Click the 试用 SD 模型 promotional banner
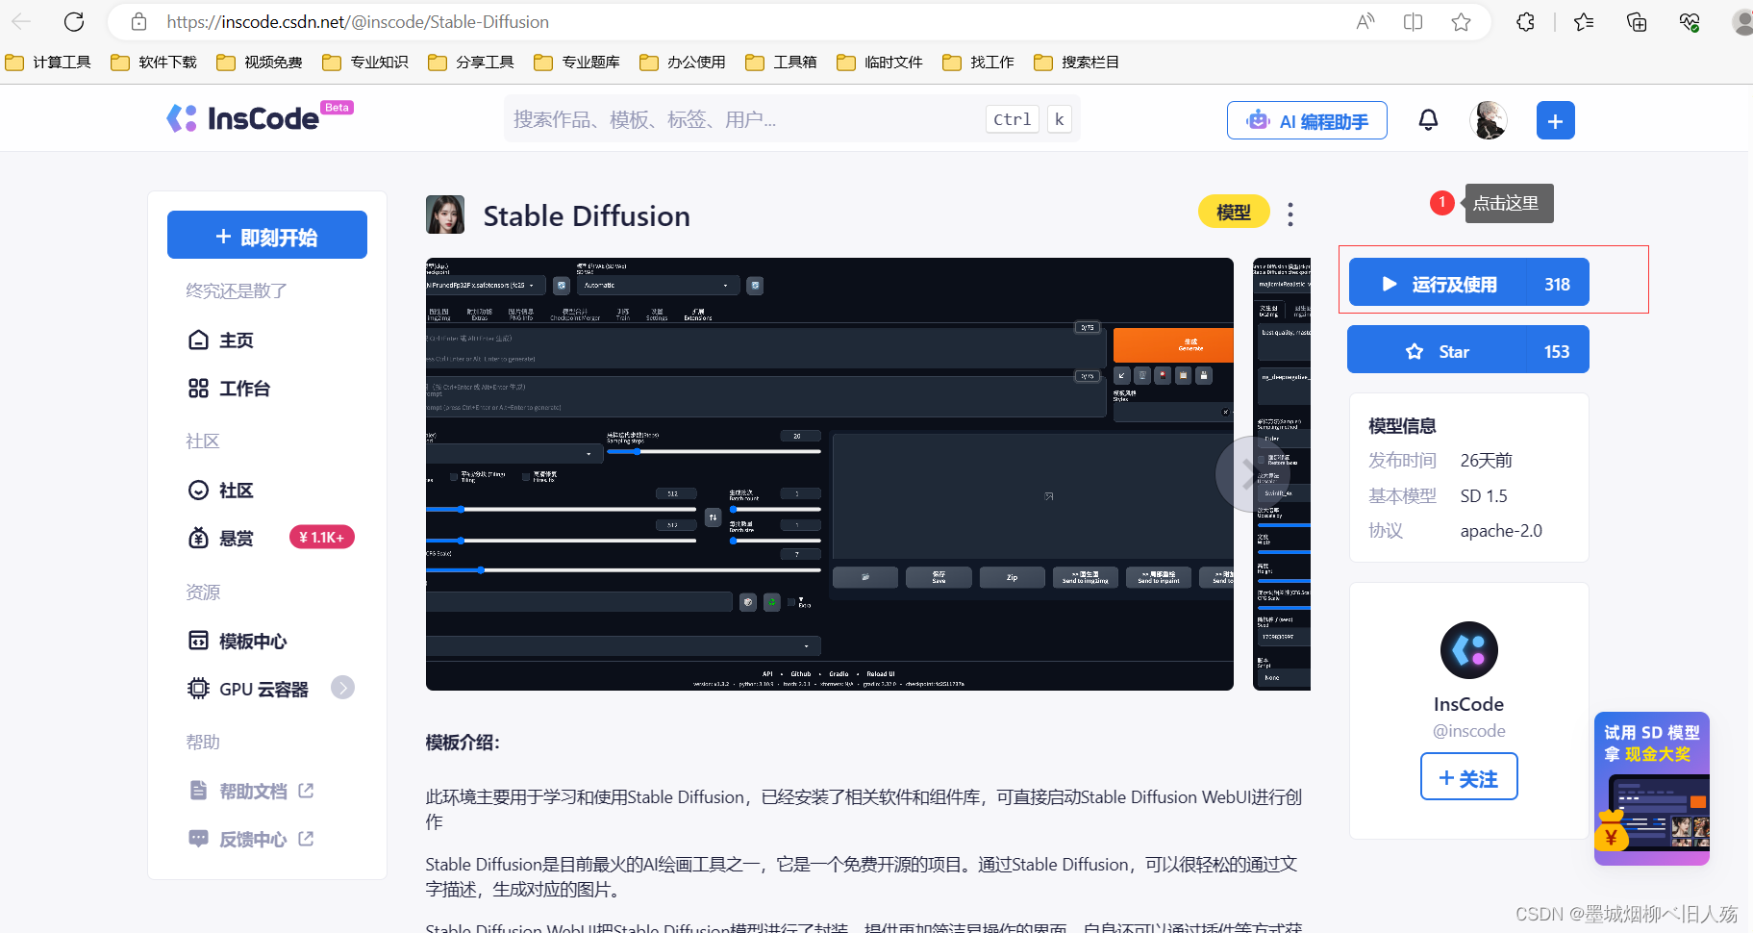Screen dimensions: 1753x933 pyautogui.click(x=1651, y=789)
